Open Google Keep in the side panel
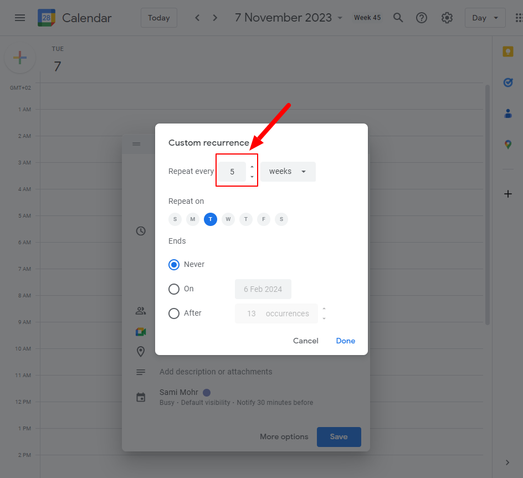 (507, 52)
